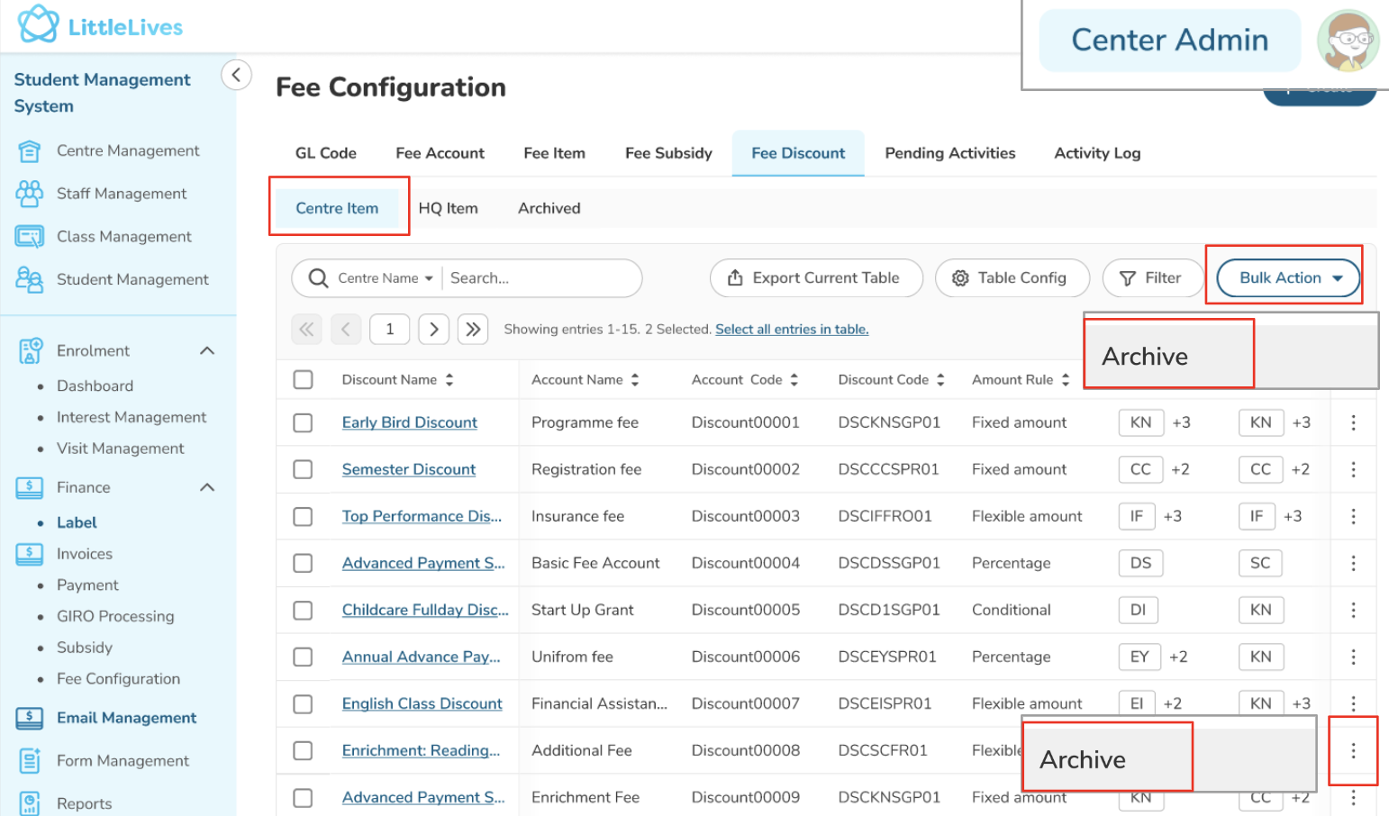
Task: Collapse the sidebar with the chevron button
Action: [x=236, y=75]
